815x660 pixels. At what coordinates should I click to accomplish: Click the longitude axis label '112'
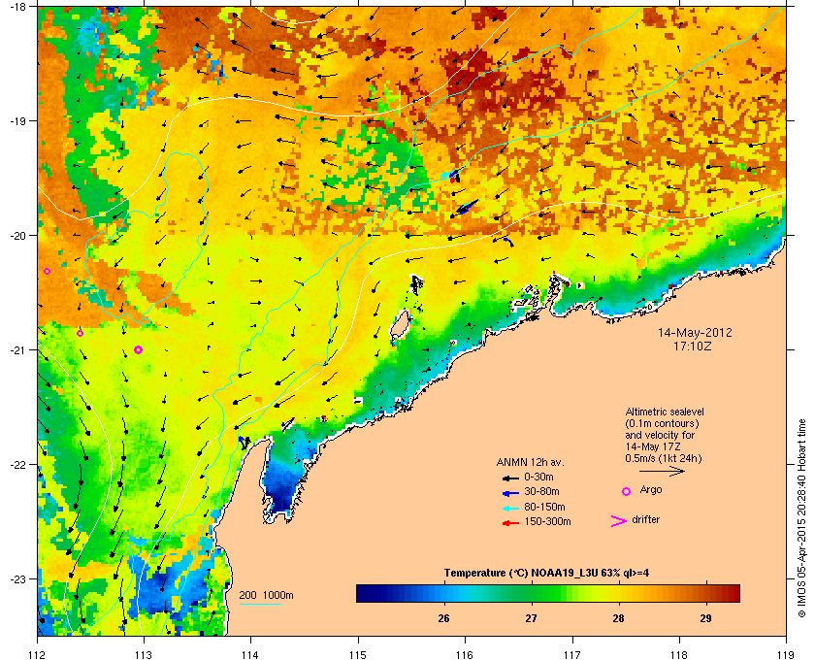(37, 654)
